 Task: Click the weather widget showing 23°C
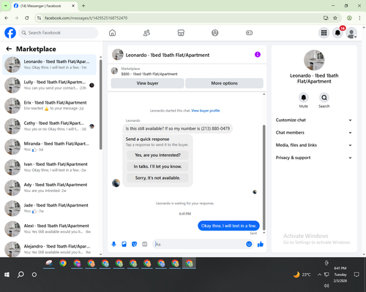click(x=302, y=274)
